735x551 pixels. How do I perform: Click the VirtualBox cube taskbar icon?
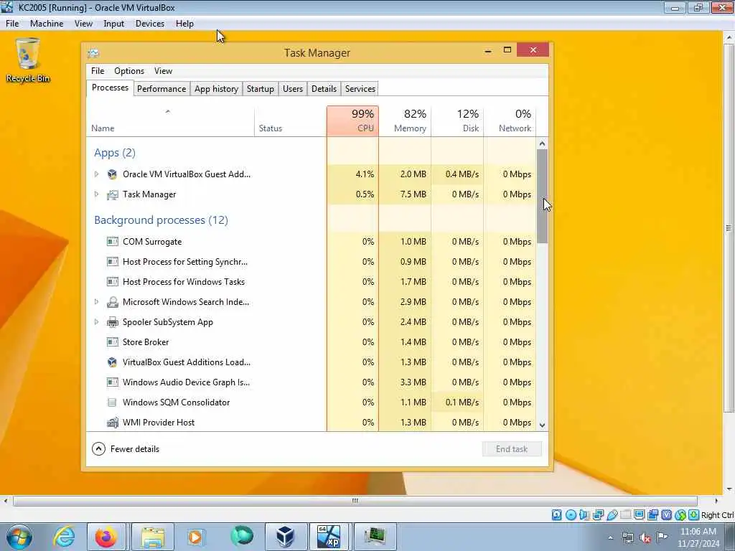coord(284,537)
